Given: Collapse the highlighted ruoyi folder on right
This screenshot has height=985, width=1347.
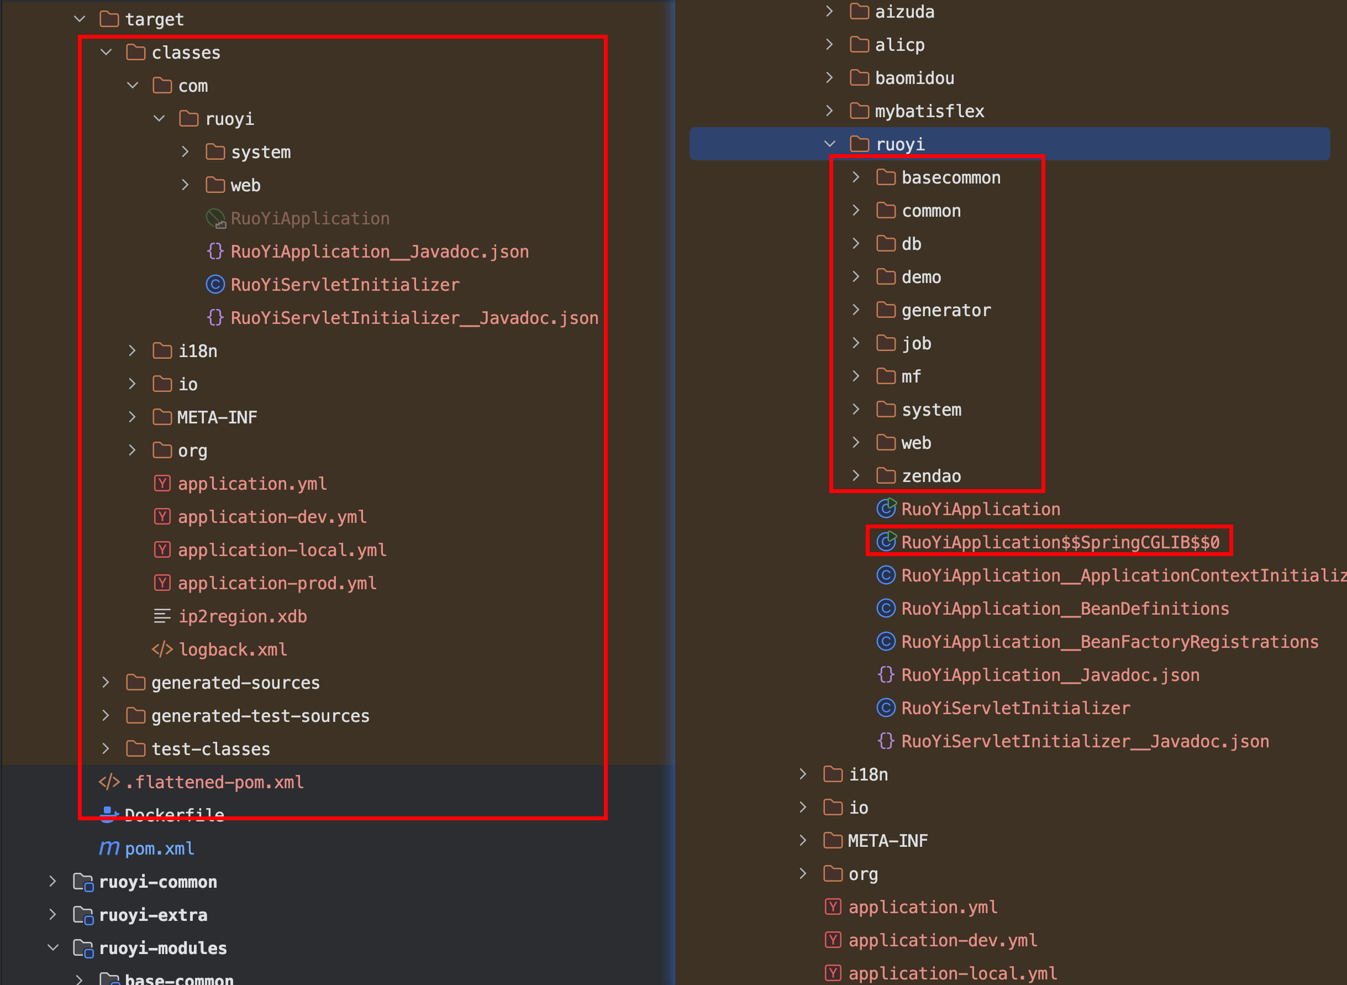Looking at the screenshot, I should coord(830,144).
